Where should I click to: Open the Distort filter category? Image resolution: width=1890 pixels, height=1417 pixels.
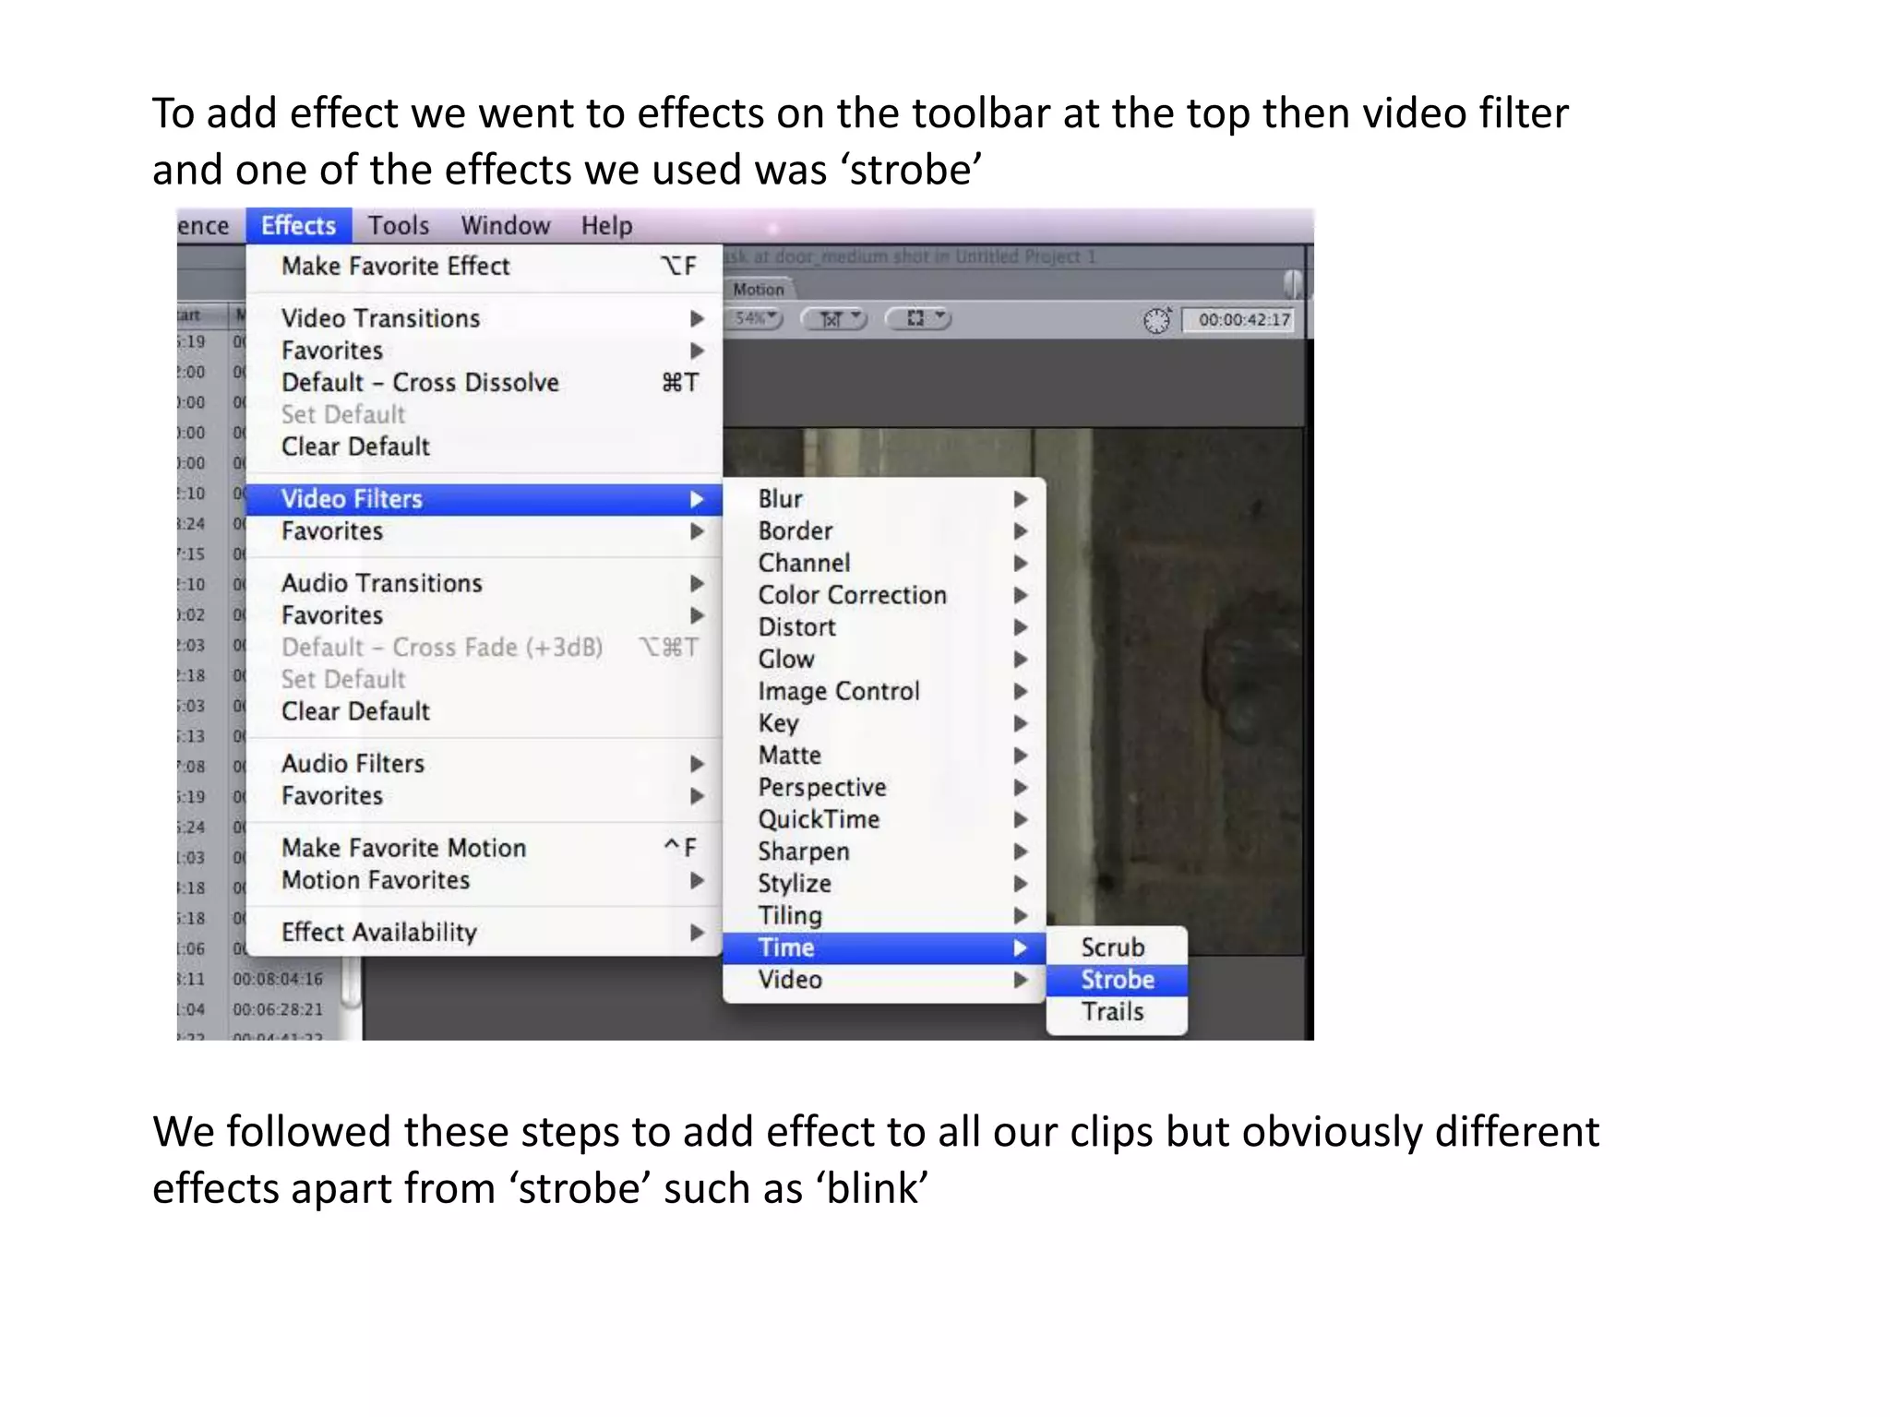click(884, 627)
